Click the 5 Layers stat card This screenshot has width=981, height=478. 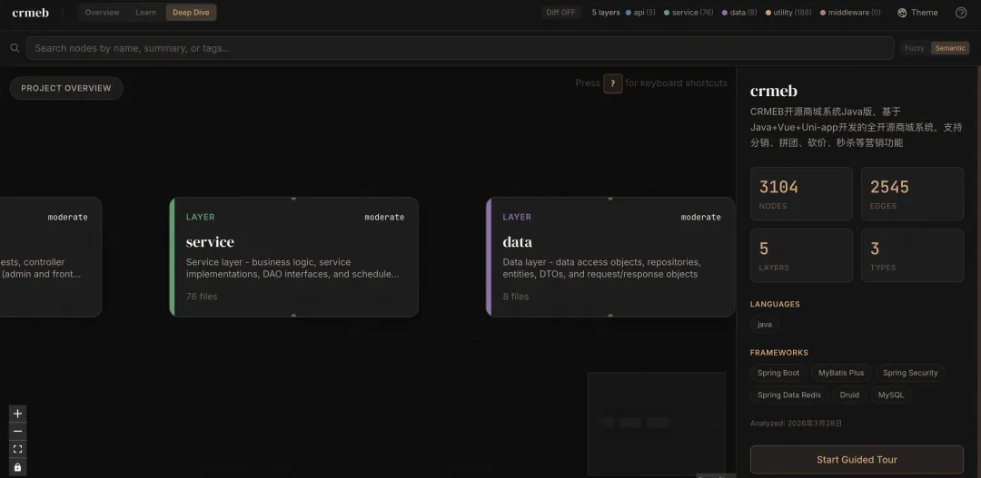pyautogui.click(x=801, y=256)
